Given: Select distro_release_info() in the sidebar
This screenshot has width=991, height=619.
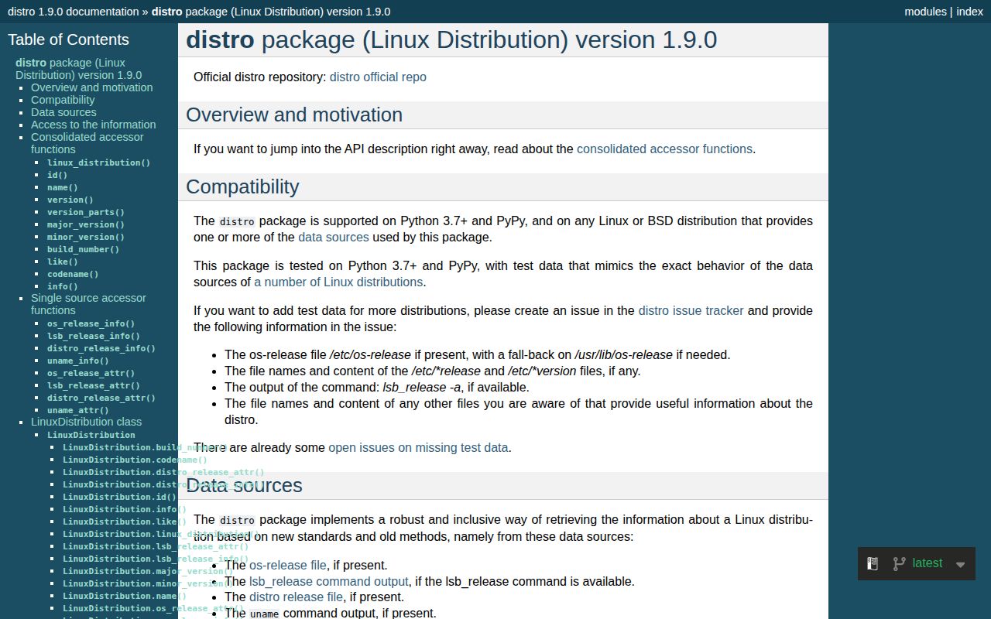Looking at the screenshot, I should [x=101, y=348].
